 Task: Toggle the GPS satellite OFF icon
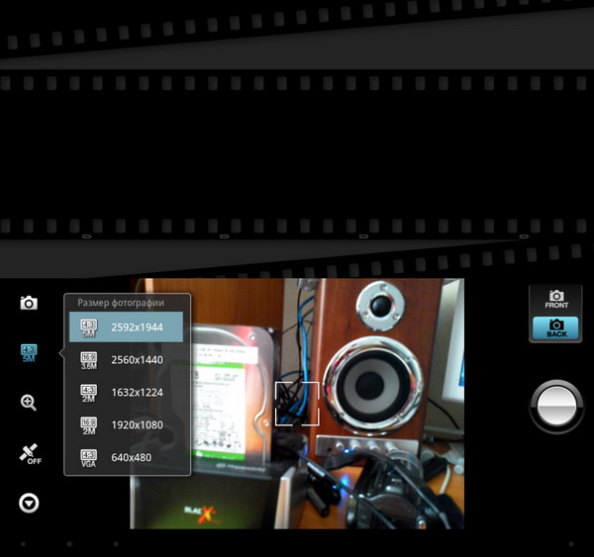point(29,453)
